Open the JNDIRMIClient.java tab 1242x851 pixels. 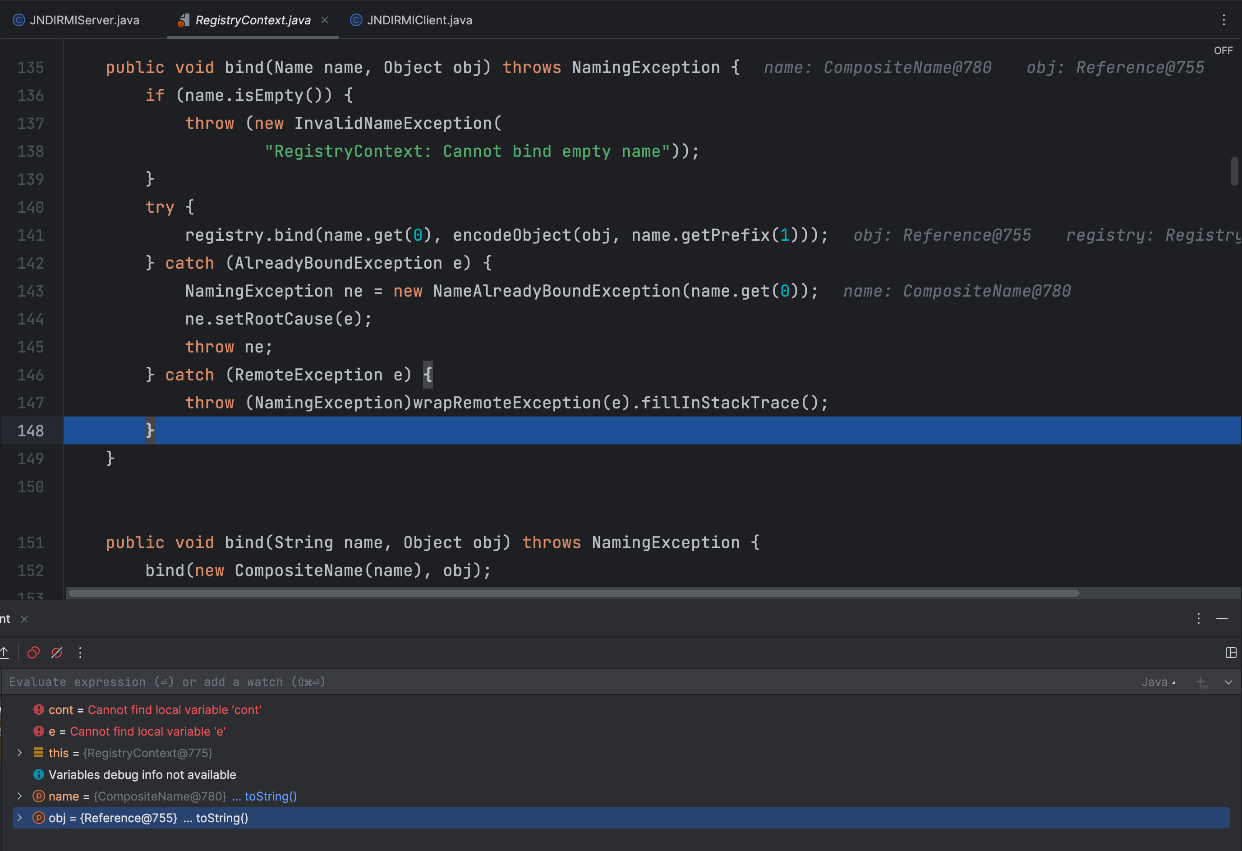point(411,20)
